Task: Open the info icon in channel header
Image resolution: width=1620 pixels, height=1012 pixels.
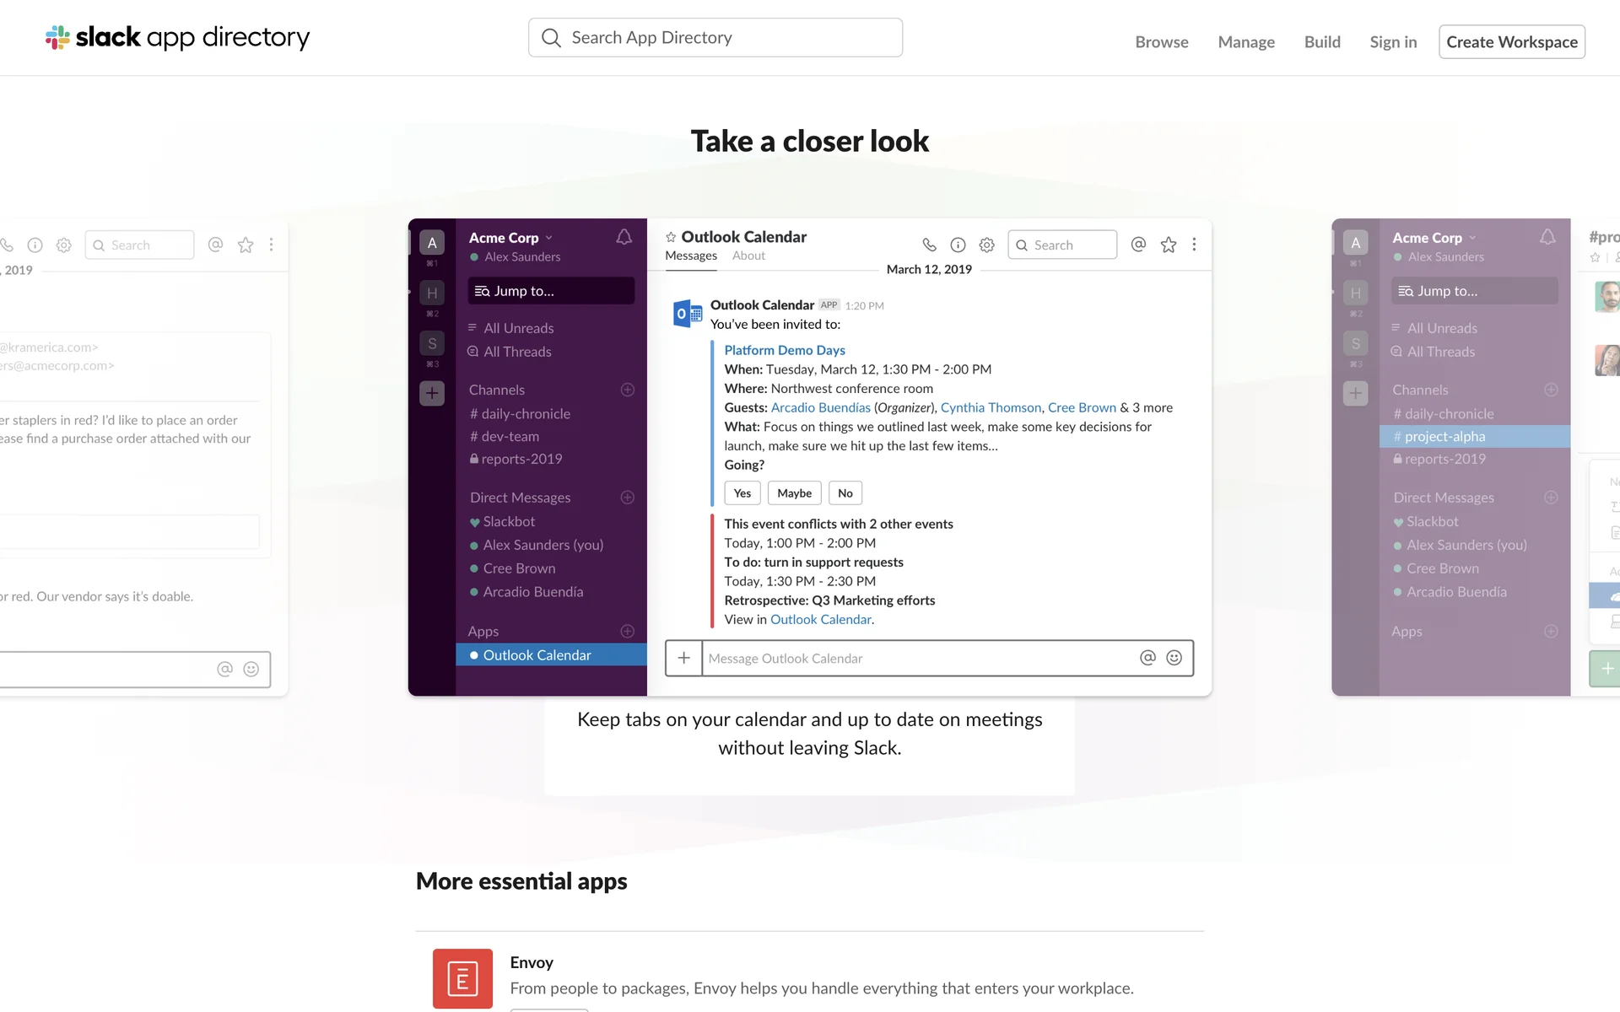Action: click(958, 245)
